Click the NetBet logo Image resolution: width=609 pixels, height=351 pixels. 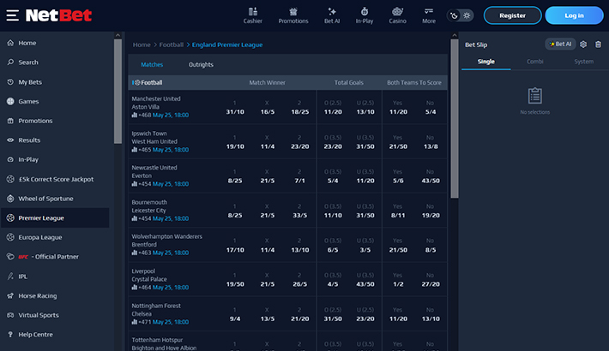58,15
